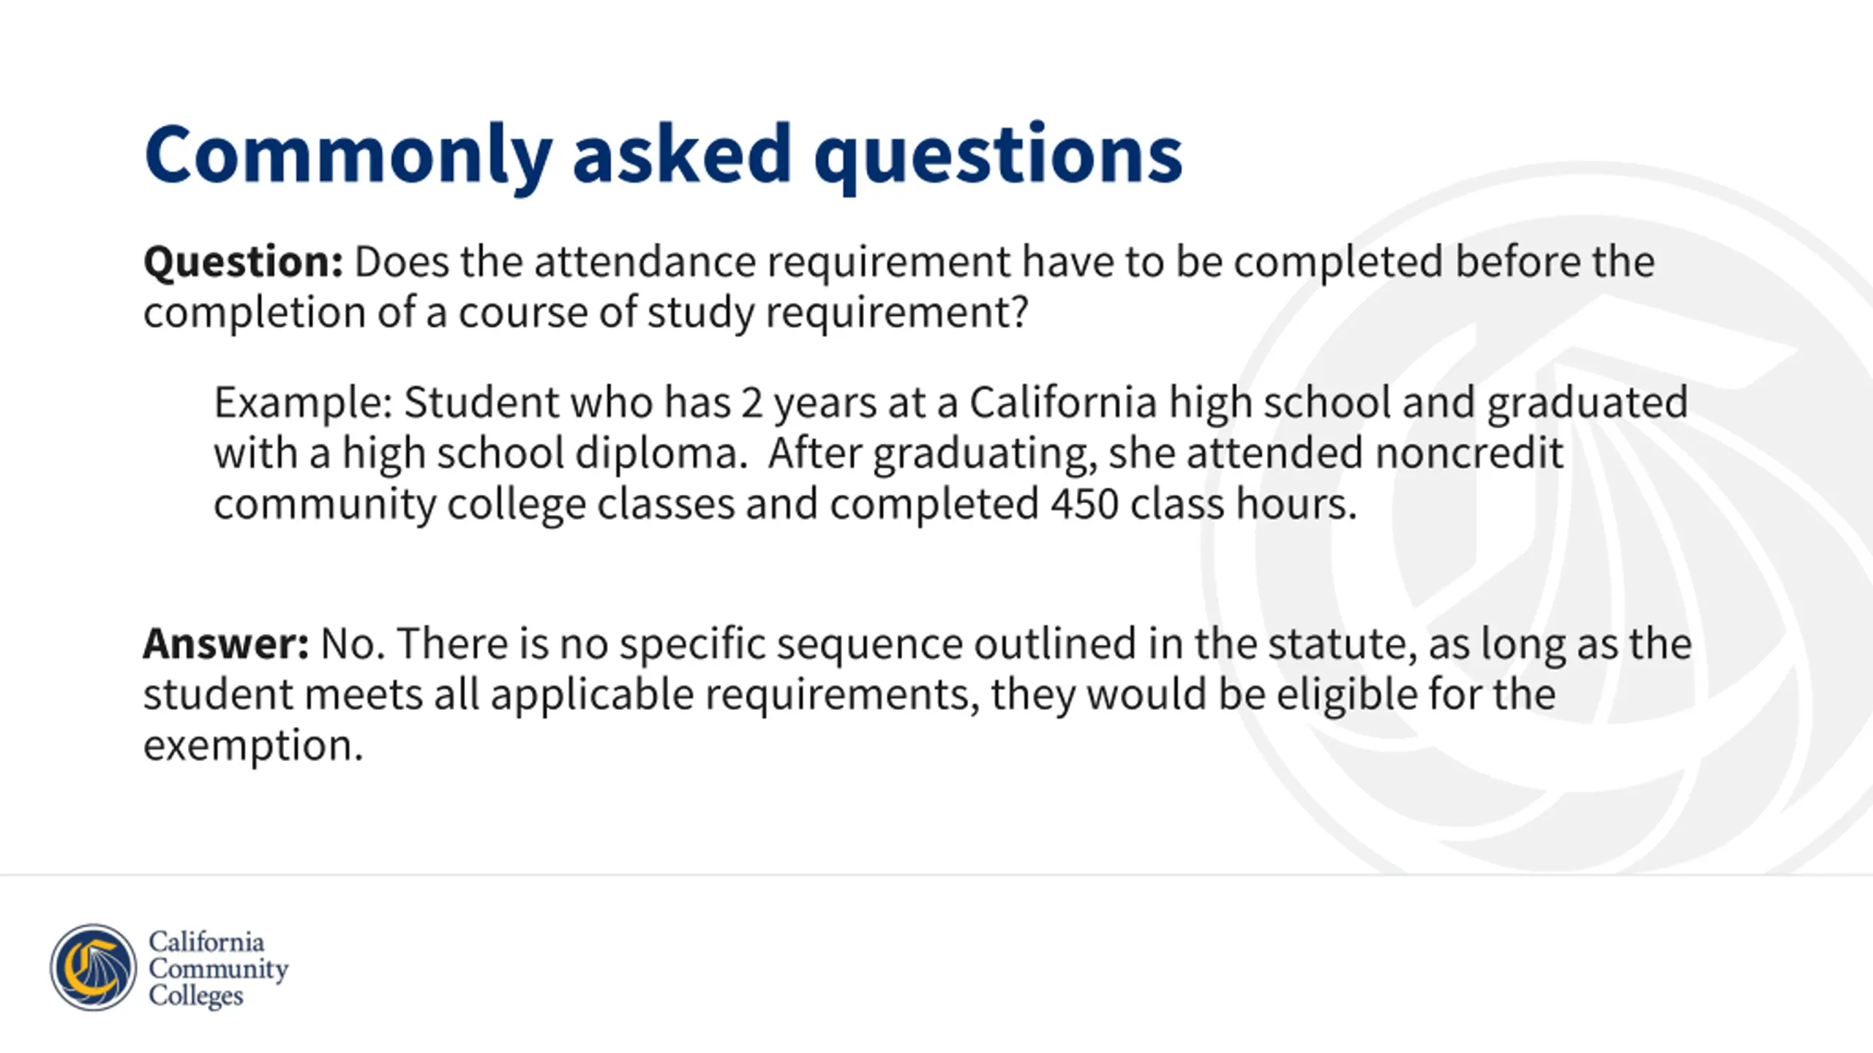
Task: Click the word "exemption." ending the answer
Action: point(253,747)
